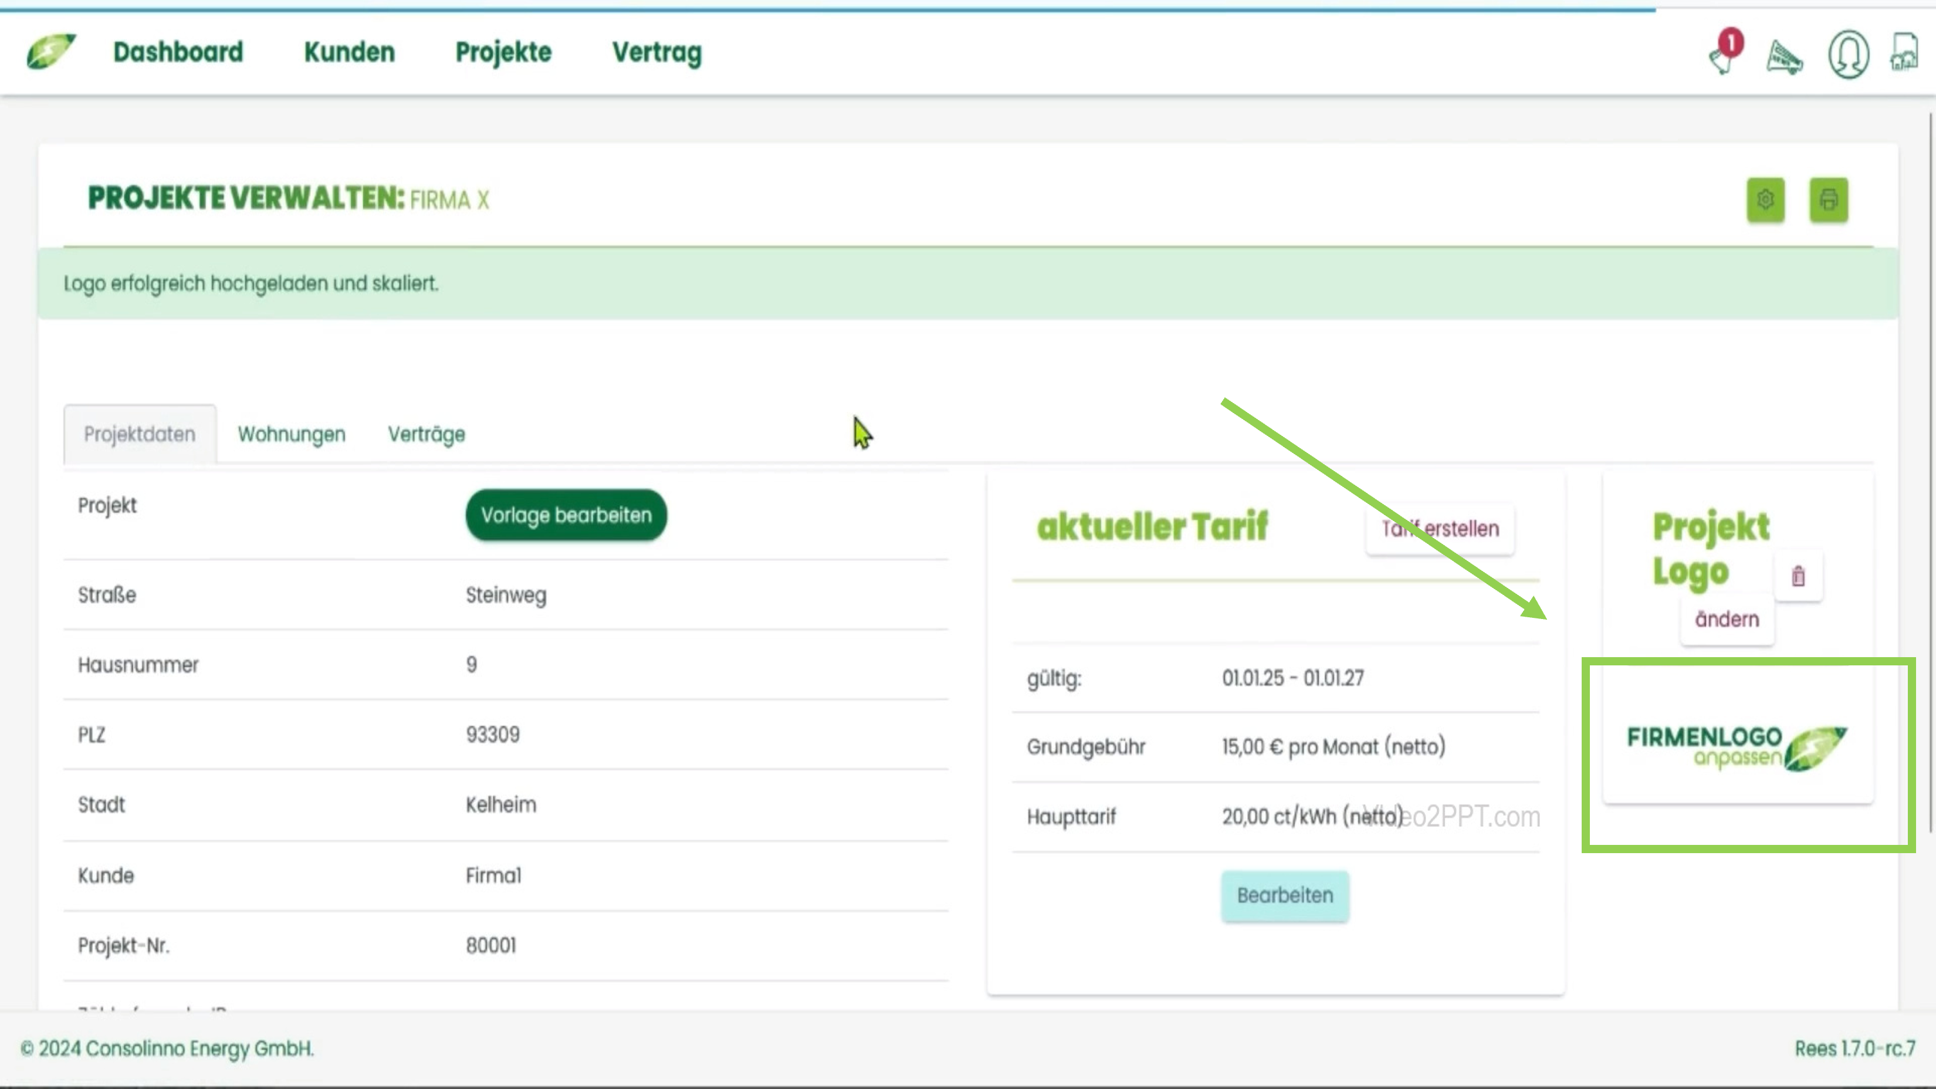
Task: Click the megaphone announcements icon
Action: coord(1785,56)
